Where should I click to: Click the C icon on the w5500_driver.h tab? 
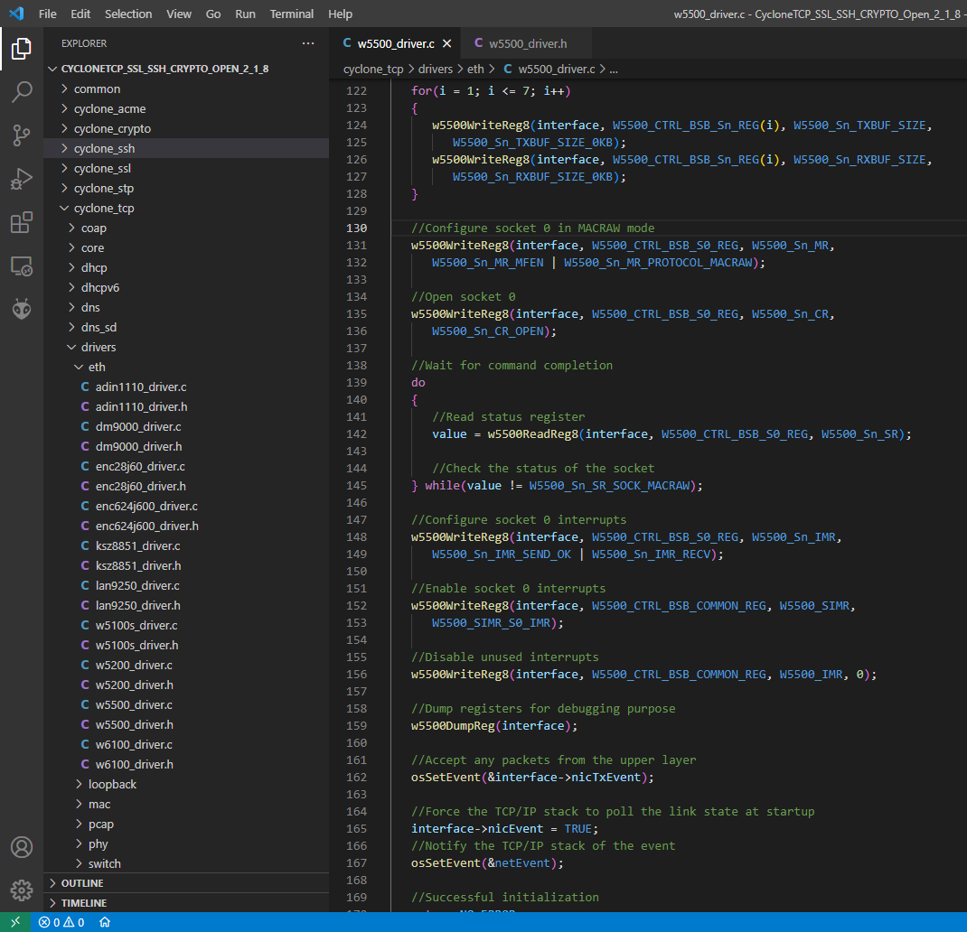tap(479, 43)
